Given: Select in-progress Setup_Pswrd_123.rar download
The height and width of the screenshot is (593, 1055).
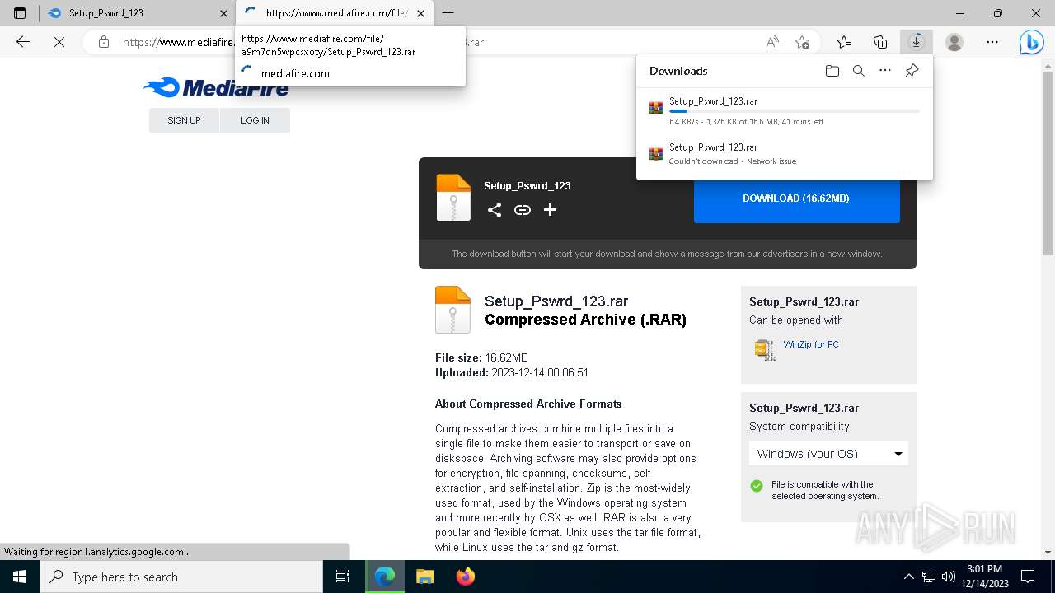Looking at the screenshot, I should click(784, 111).
